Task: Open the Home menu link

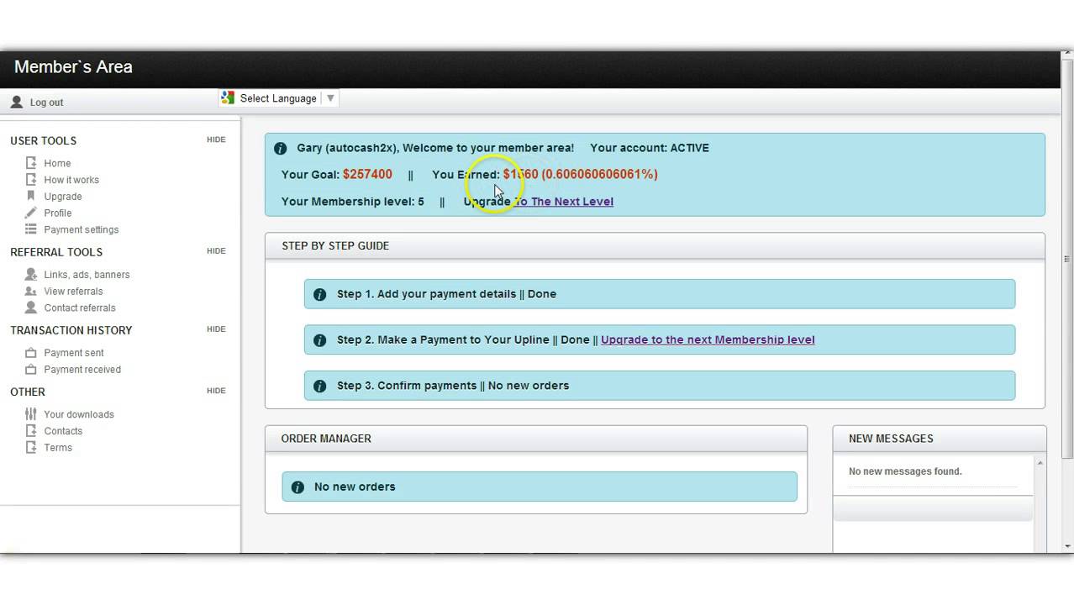Action: coord(57,163)
